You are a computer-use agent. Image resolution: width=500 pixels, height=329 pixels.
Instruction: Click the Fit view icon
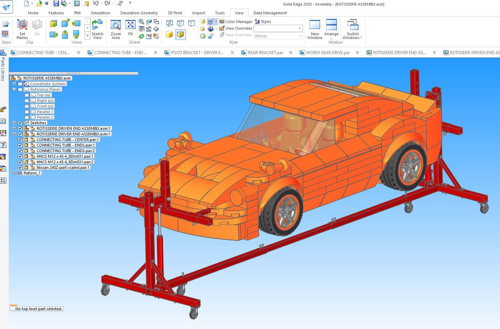(130, 29)
